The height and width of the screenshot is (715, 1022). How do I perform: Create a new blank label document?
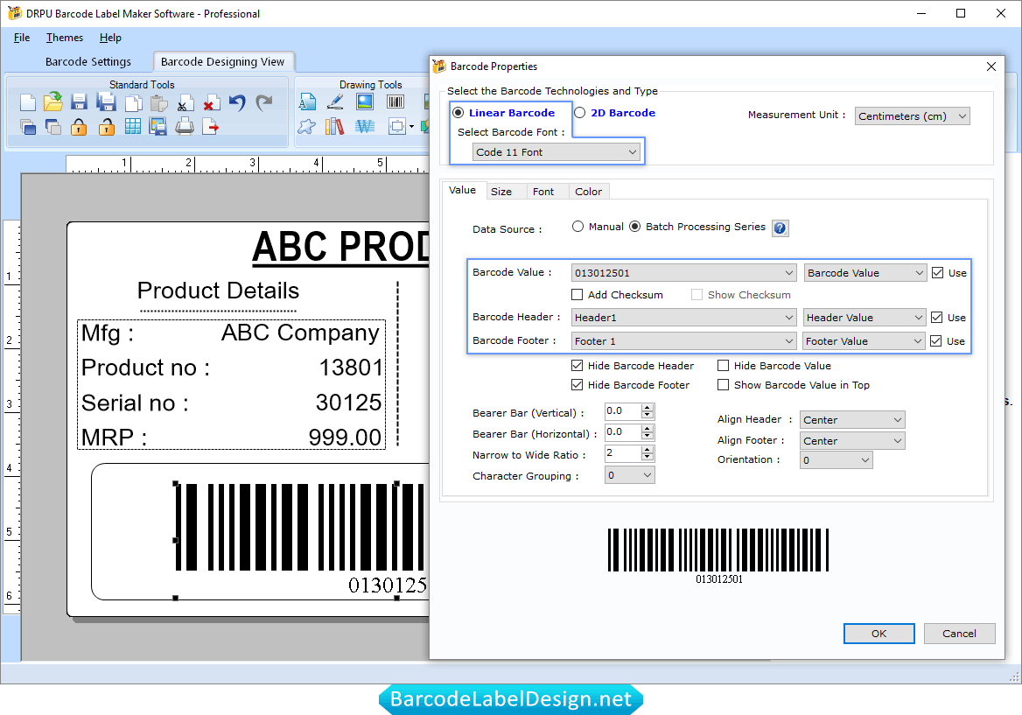point(27,103)
